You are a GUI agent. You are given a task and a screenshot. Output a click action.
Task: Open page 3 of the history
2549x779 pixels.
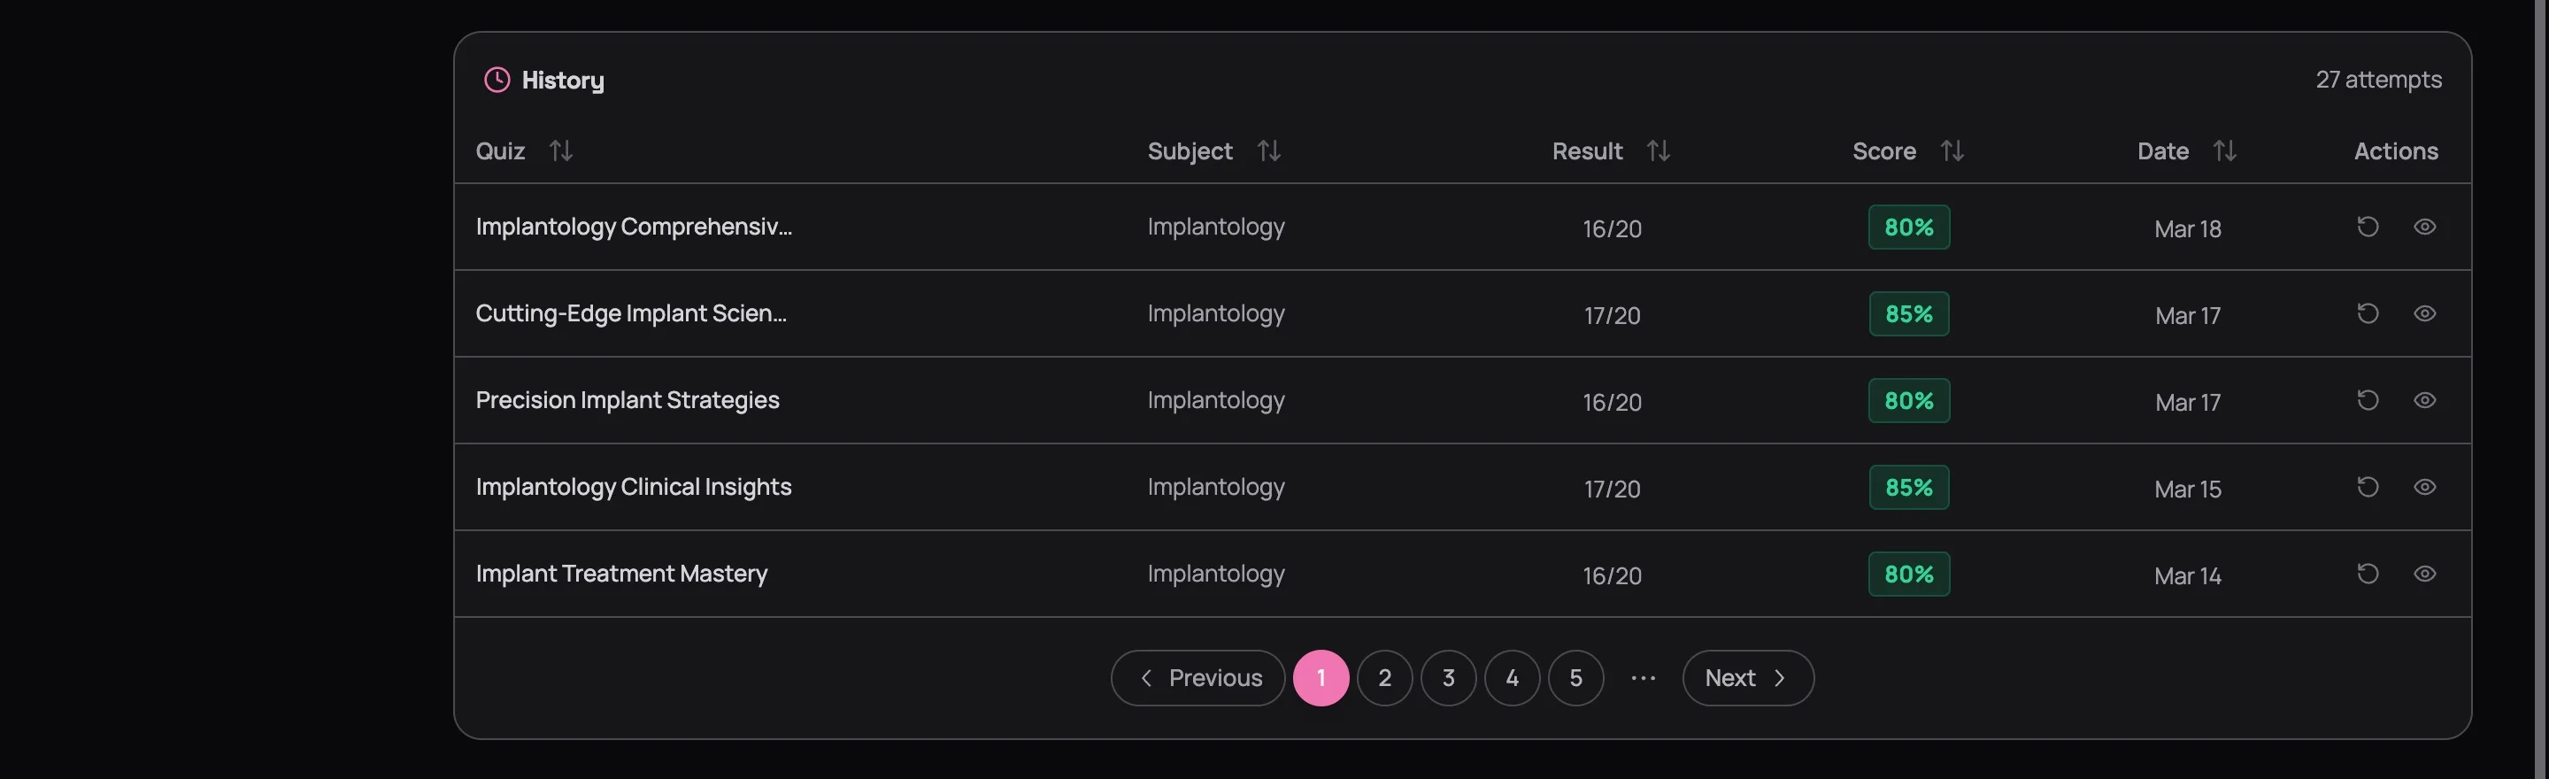pos(1448,677)
